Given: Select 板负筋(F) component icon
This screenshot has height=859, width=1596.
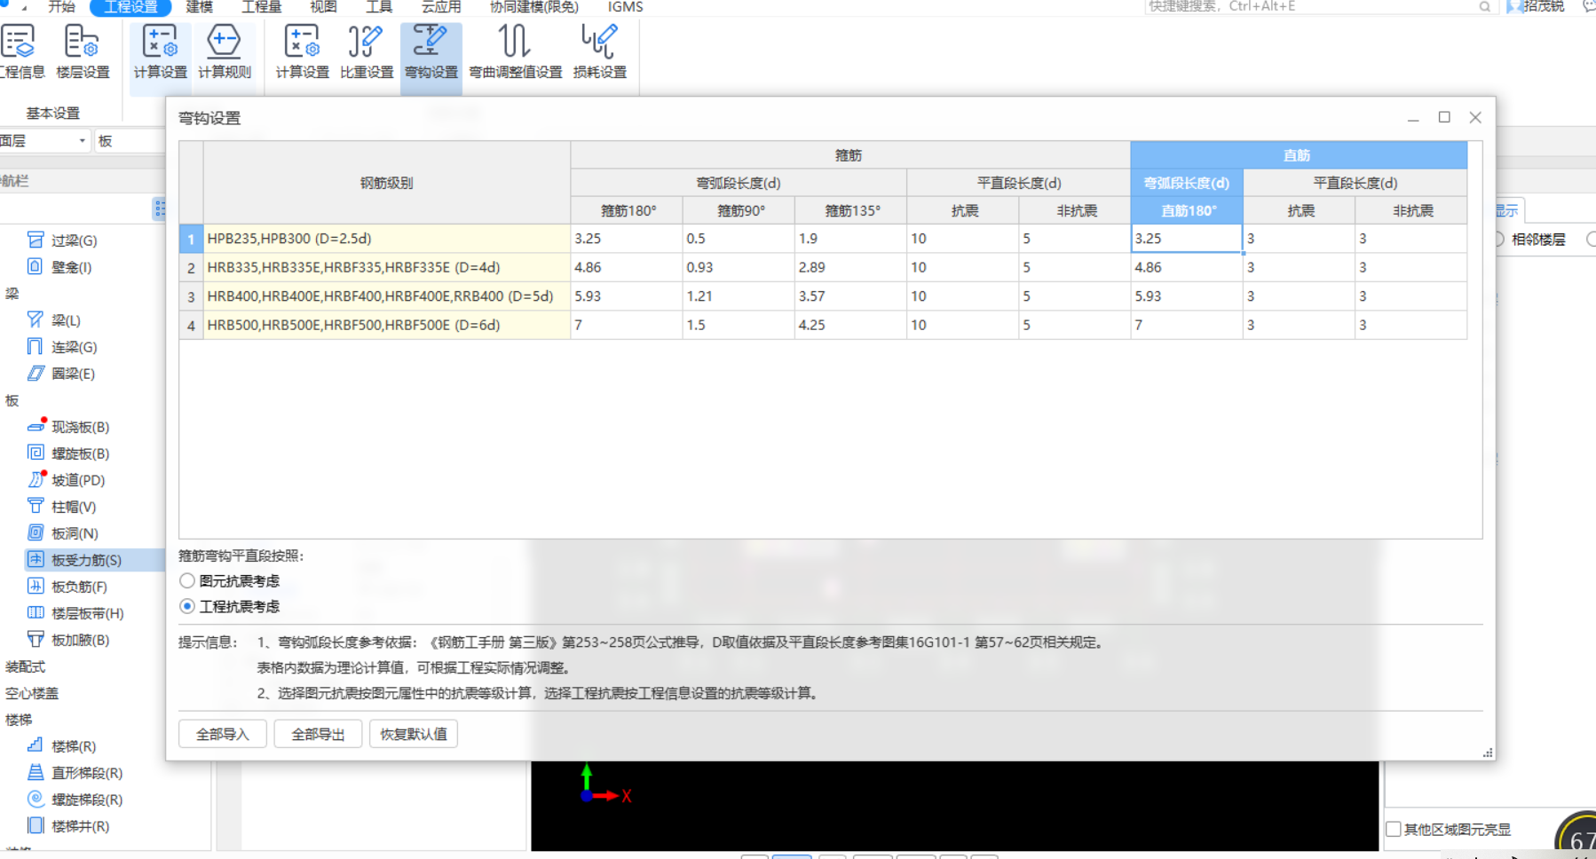Looking at the screenshot, I should (36, 586).
